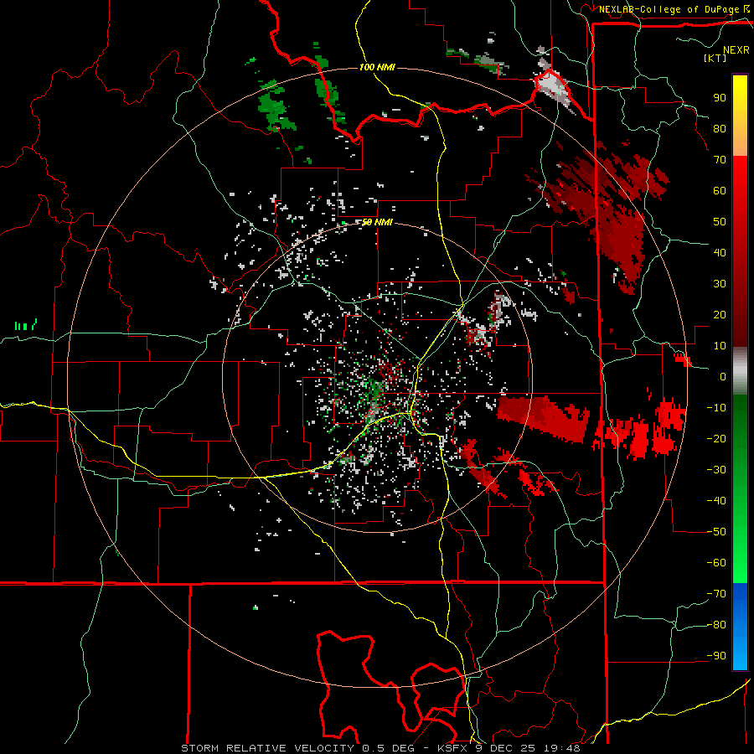The width and height of the screenshot is (754, 754).
Task: Click the -30 label on velocity scale
Action: pos(716,470)
